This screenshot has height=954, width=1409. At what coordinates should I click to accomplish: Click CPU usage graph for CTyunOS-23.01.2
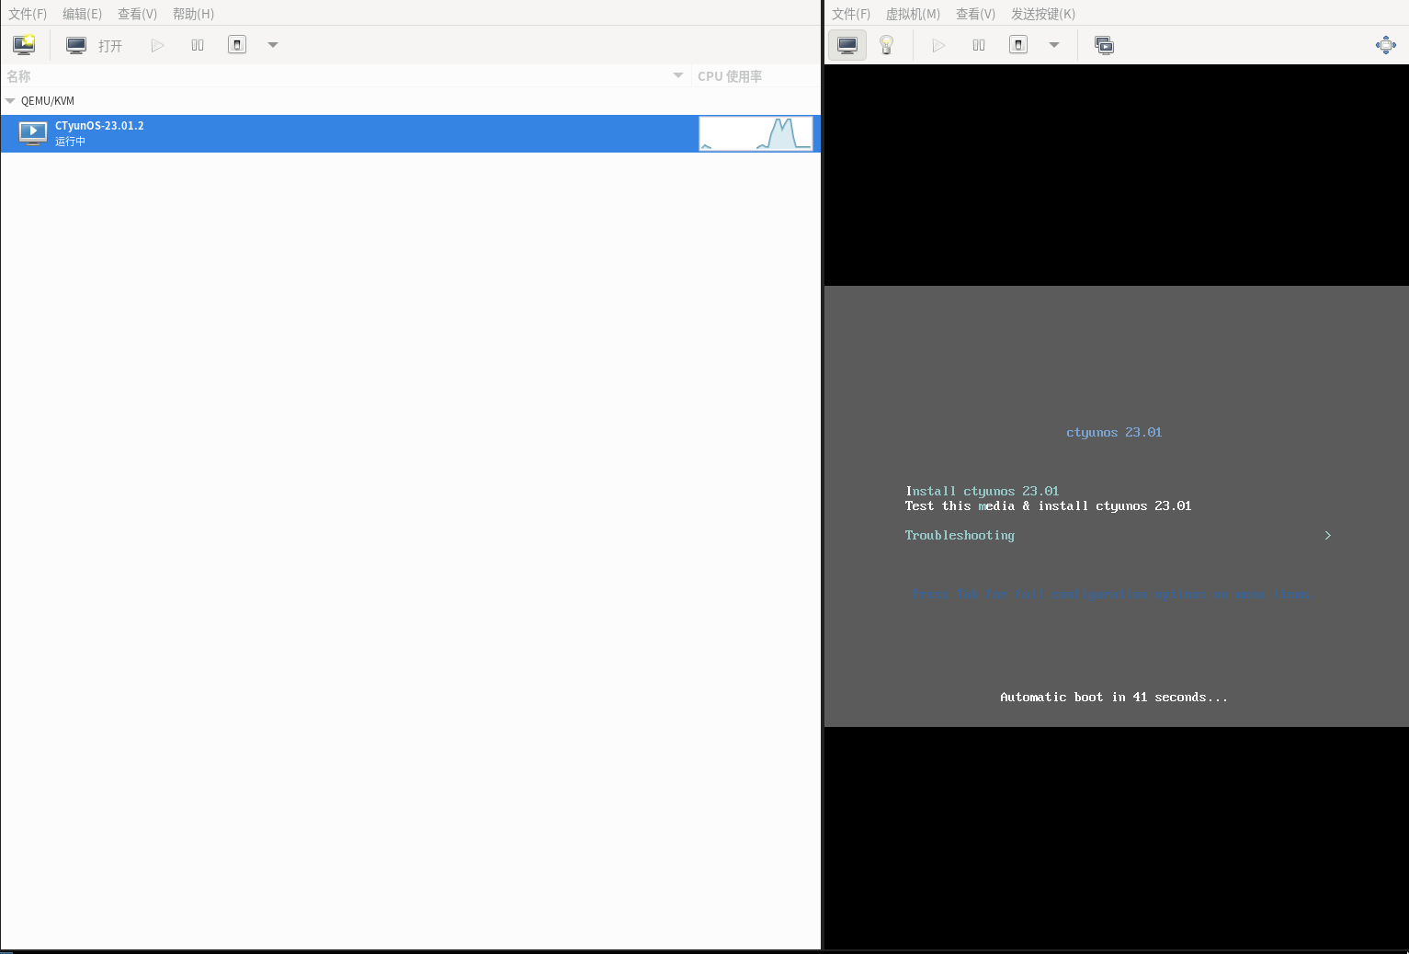(756, 133)
